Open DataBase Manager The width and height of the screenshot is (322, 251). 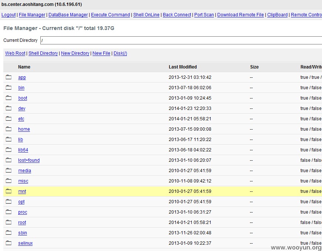tap(68, 15)
